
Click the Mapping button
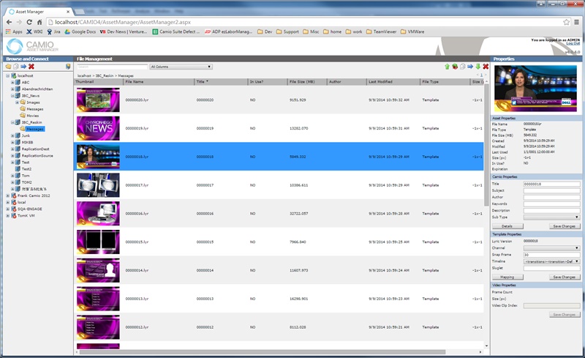tap(507, 277)
